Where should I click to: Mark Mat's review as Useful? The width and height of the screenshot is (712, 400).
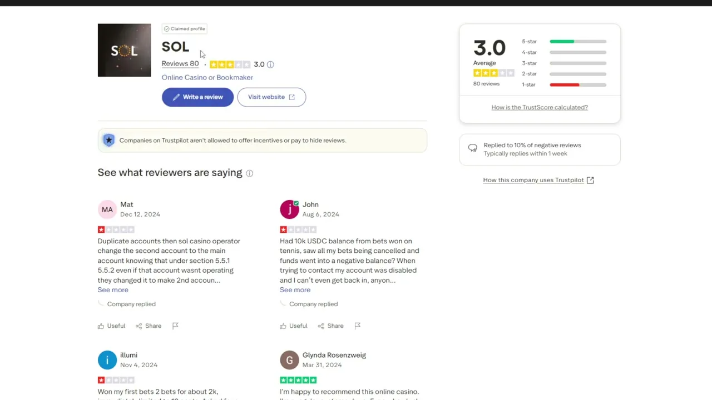click(x=111, y=326)
